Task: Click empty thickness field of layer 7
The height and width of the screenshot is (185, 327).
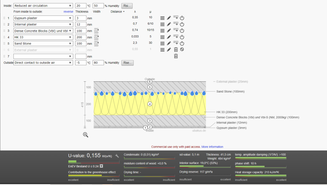Action: (x=81, y=56)
